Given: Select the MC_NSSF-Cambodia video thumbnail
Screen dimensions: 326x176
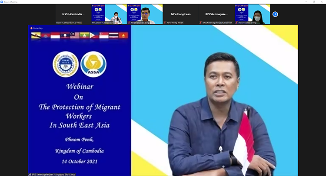Looking at the screenshot, I should pos(109,14).
